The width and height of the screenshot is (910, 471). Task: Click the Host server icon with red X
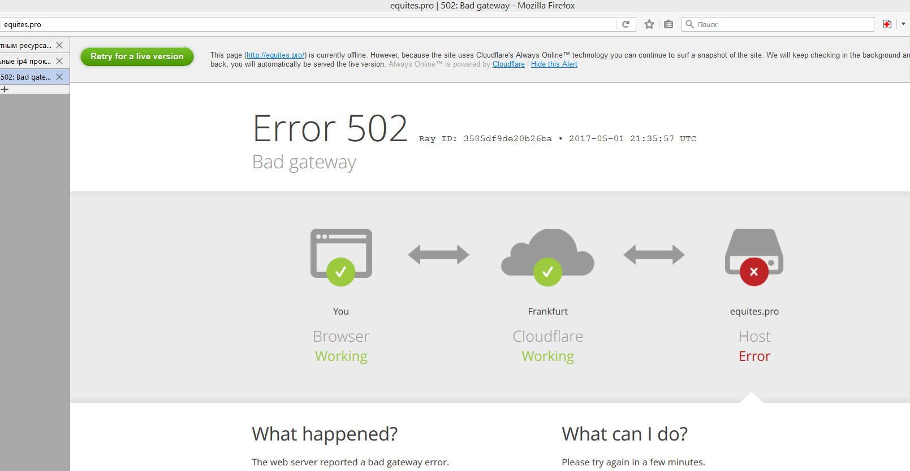coord(754,256)
